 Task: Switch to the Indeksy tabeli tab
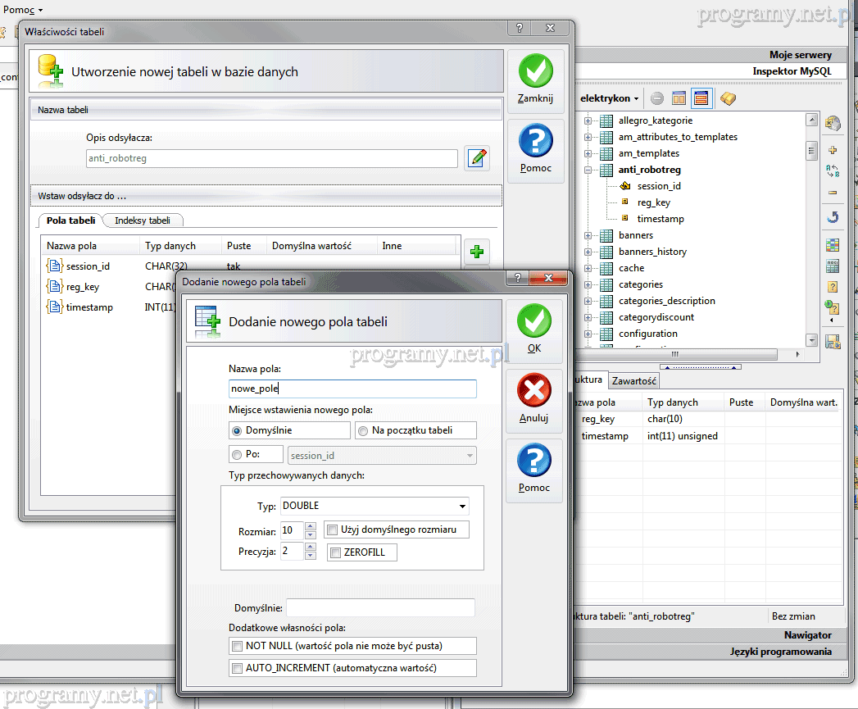pyautogui.click(x=143, y=220)
